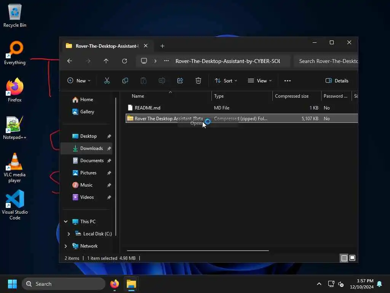Open the Windows Start menu
This screenshot has width=390, height=293.
pyautogui.click(x=12, y=284)
